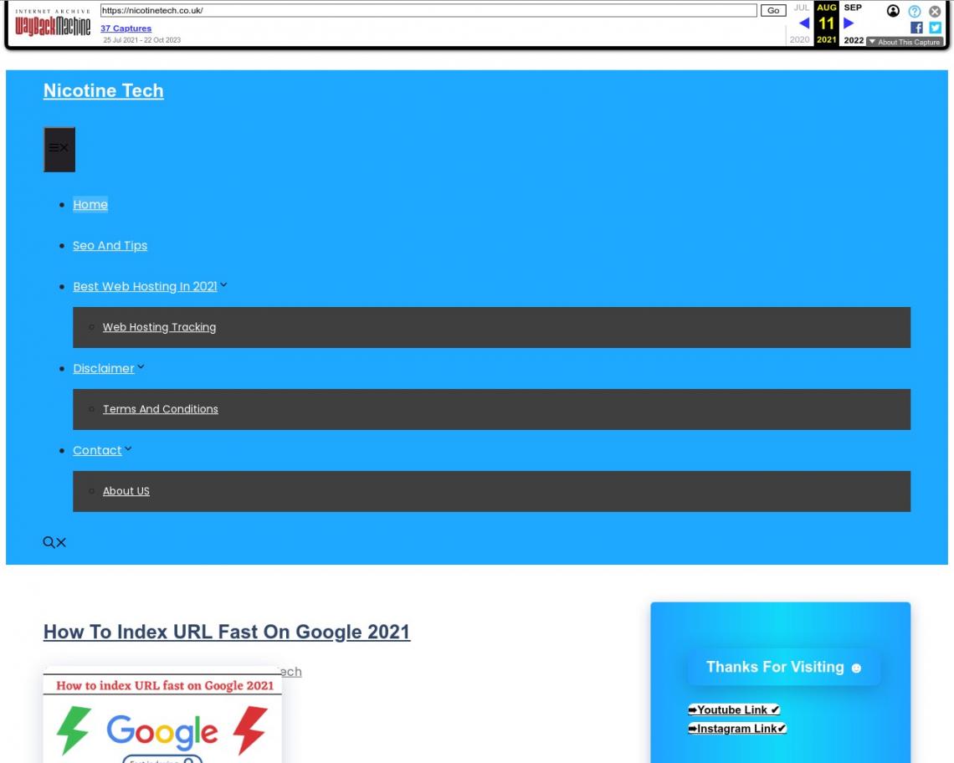Image resolution: width=954 pixels, height=763 pixels.
Task: Select the Home menu item
Action: coord(90,204)
